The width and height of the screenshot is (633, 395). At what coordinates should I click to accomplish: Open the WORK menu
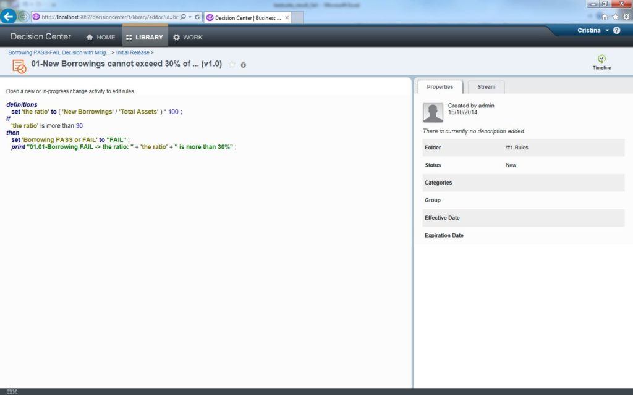[x=187, y=37]
